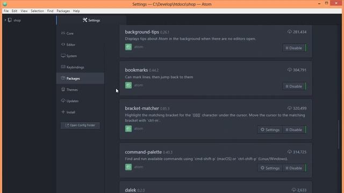This screenshot has height=193, width=344.
Task: Click the download count 281,434
Action: pos(300,32)
